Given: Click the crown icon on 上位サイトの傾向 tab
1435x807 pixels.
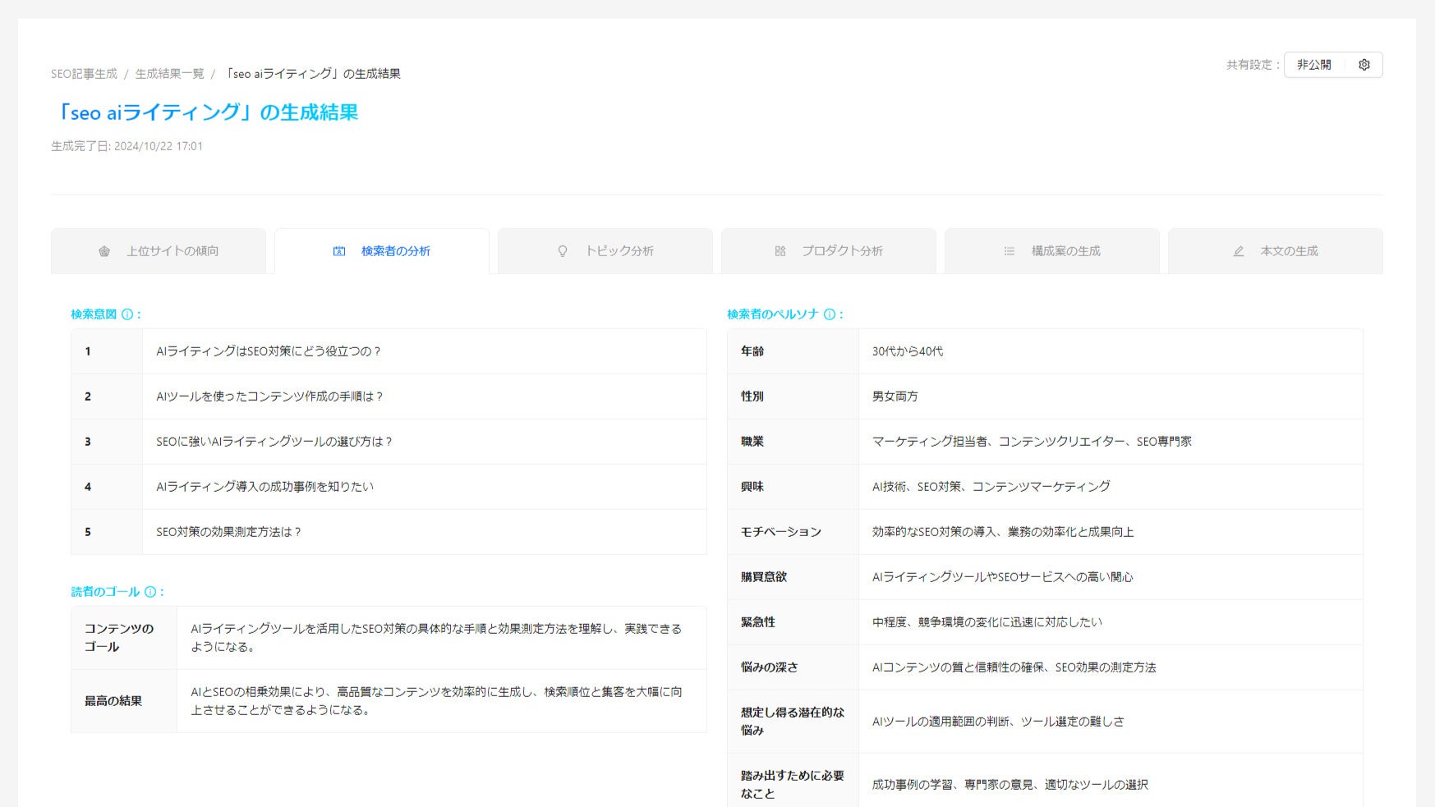Looking at the screenshot, I should (x=104, y=251).
